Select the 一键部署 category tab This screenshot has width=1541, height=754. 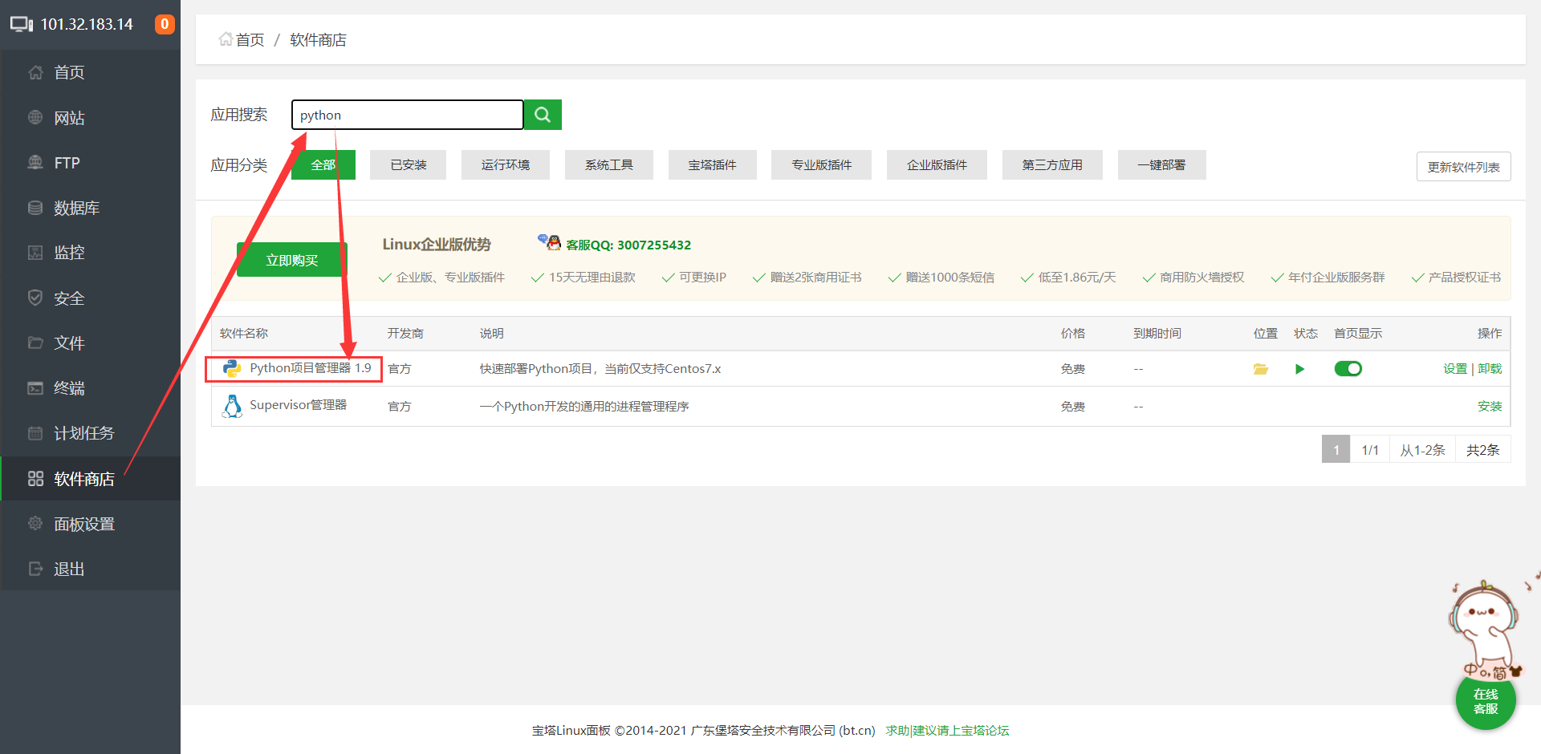tap(1162, 165)
